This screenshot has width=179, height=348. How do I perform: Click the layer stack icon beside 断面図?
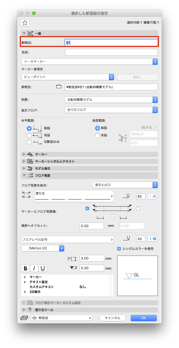pos(24,318)
